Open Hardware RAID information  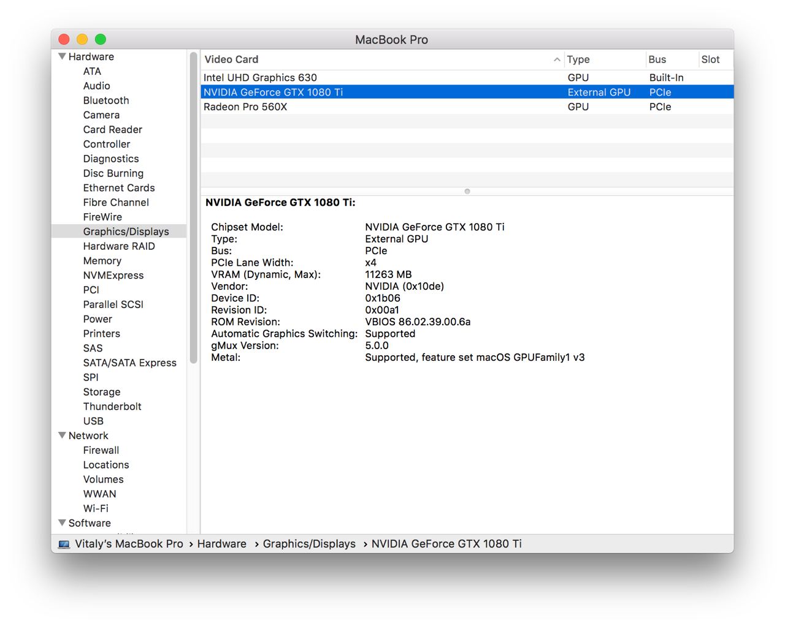119,246
